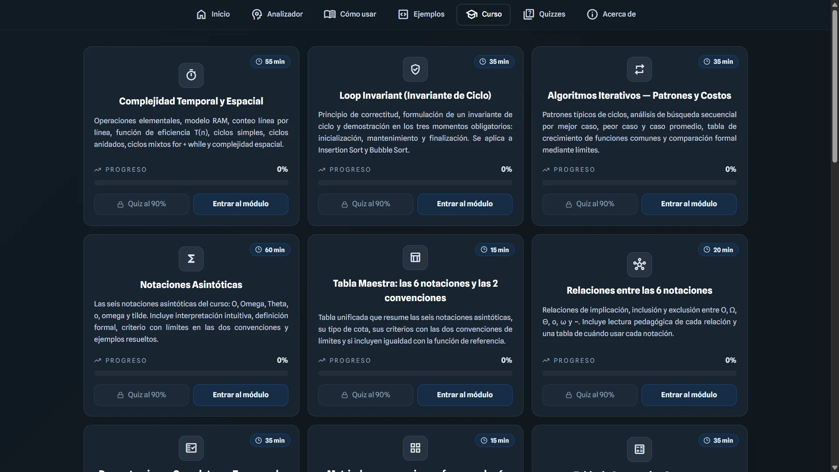Click the four-squares grid icon on bottom-middle card

415,448
